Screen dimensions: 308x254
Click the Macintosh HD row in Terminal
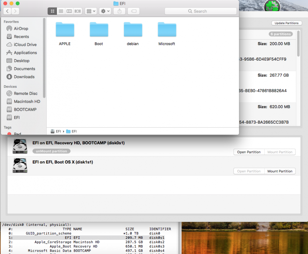pyautogui.click(x=86, y=242)
